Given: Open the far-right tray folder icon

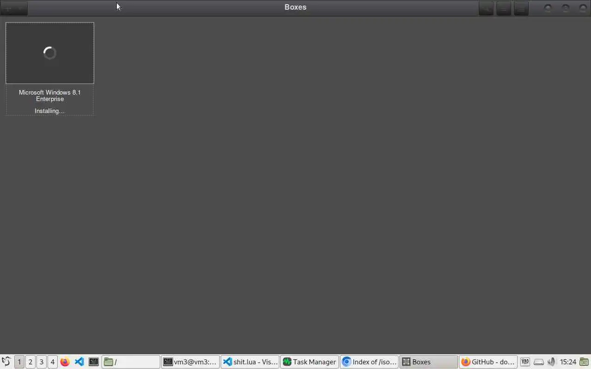Looking at the screenshot, I should (585, 362).
